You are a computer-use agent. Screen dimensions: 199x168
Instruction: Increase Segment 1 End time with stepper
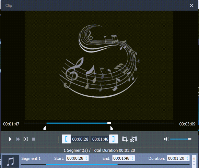(132, 157)
